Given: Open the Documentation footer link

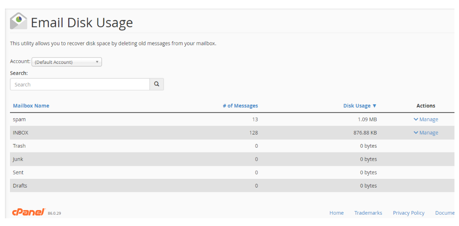Looking at the screenshot, I should tap(445, 213).
